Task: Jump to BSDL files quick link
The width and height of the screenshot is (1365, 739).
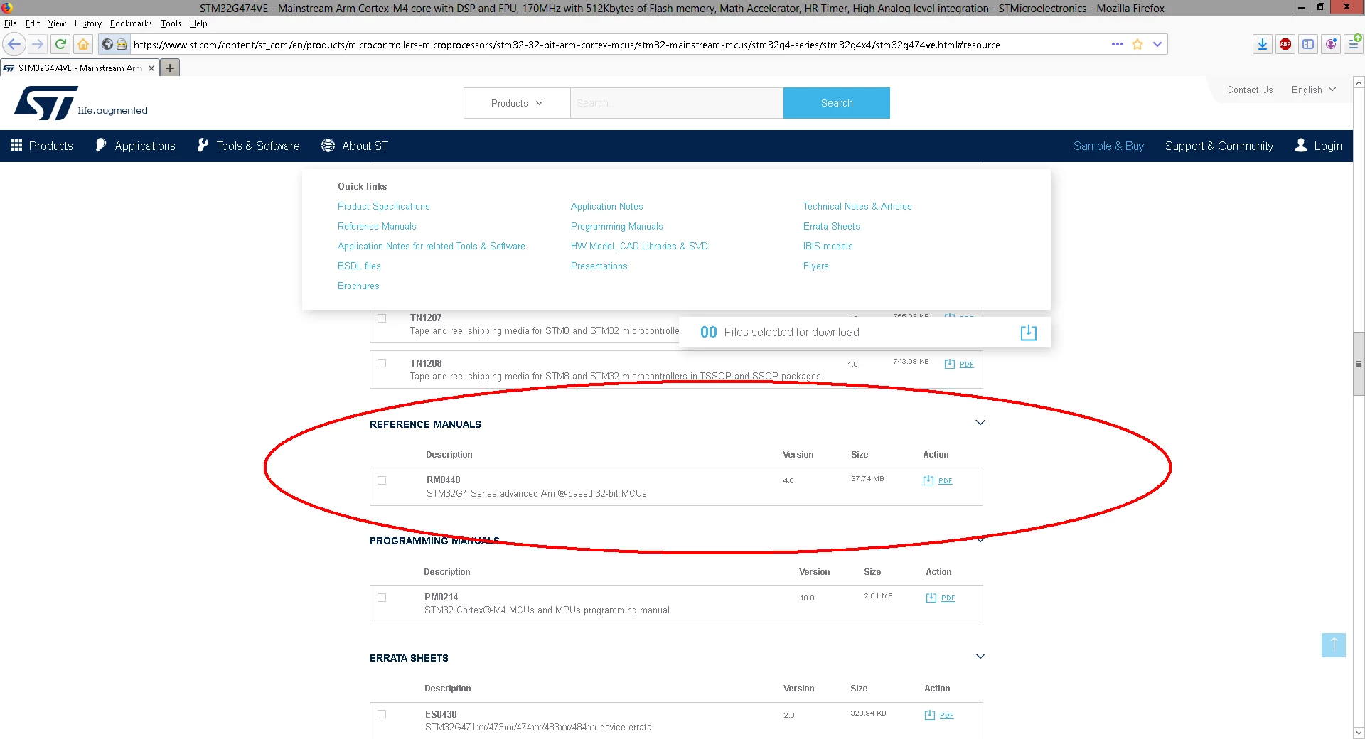Action: tap(359, 266)
